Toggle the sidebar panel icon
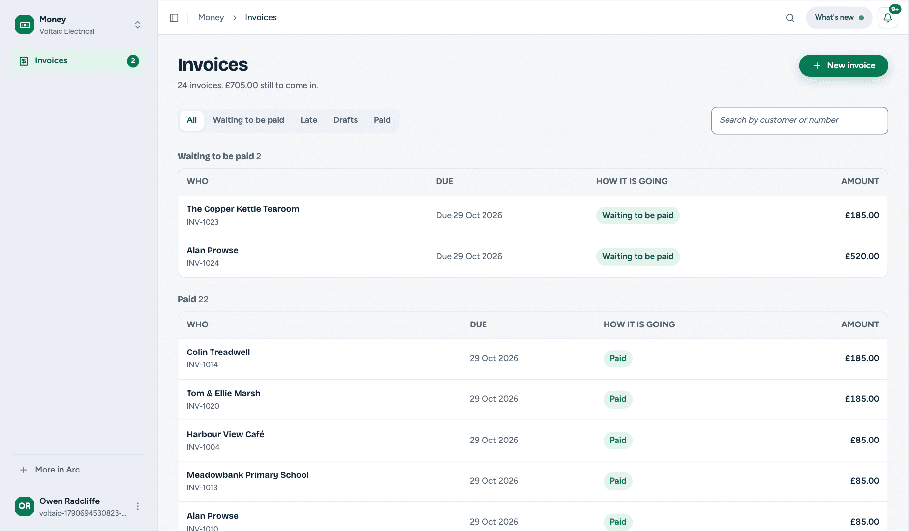909x531 pixels. point(174,18)
